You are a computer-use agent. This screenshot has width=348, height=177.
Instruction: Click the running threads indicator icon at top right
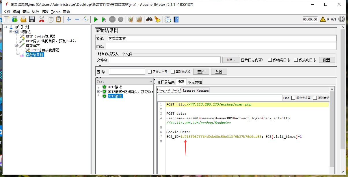[x=341, y=19]
